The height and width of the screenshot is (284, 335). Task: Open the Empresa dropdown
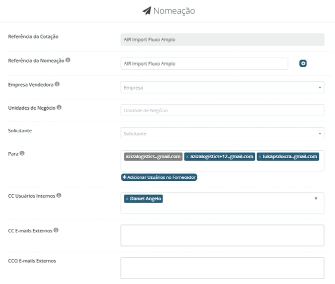pos(222,88)
